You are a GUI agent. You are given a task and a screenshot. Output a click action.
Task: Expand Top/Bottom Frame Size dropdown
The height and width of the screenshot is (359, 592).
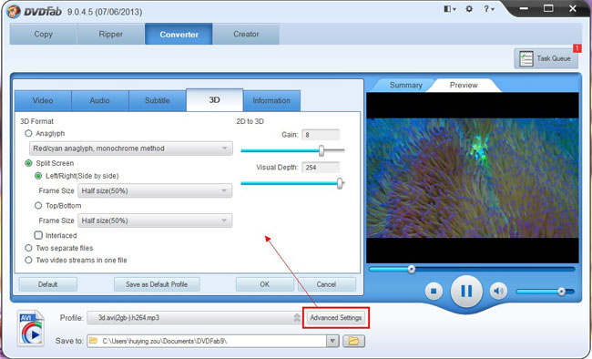coord(155,221)
